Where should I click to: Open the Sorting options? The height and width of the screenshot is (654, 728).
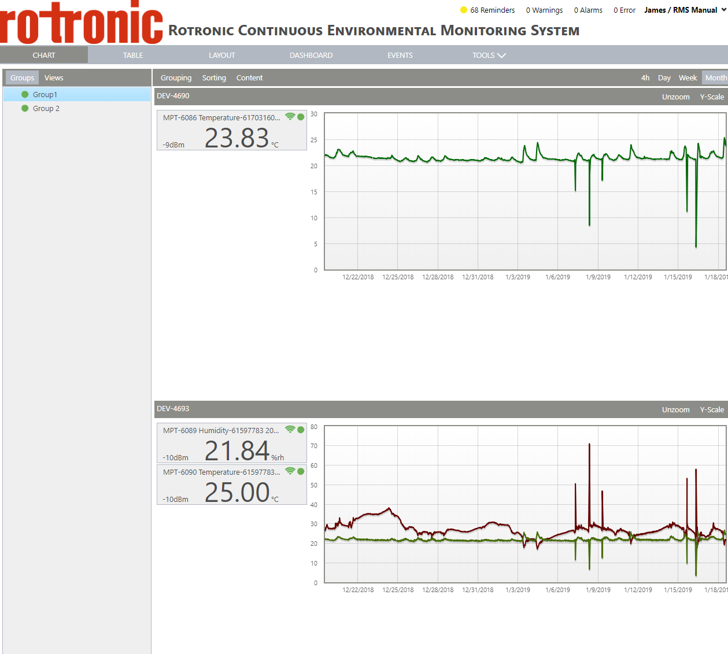(214, 77)
